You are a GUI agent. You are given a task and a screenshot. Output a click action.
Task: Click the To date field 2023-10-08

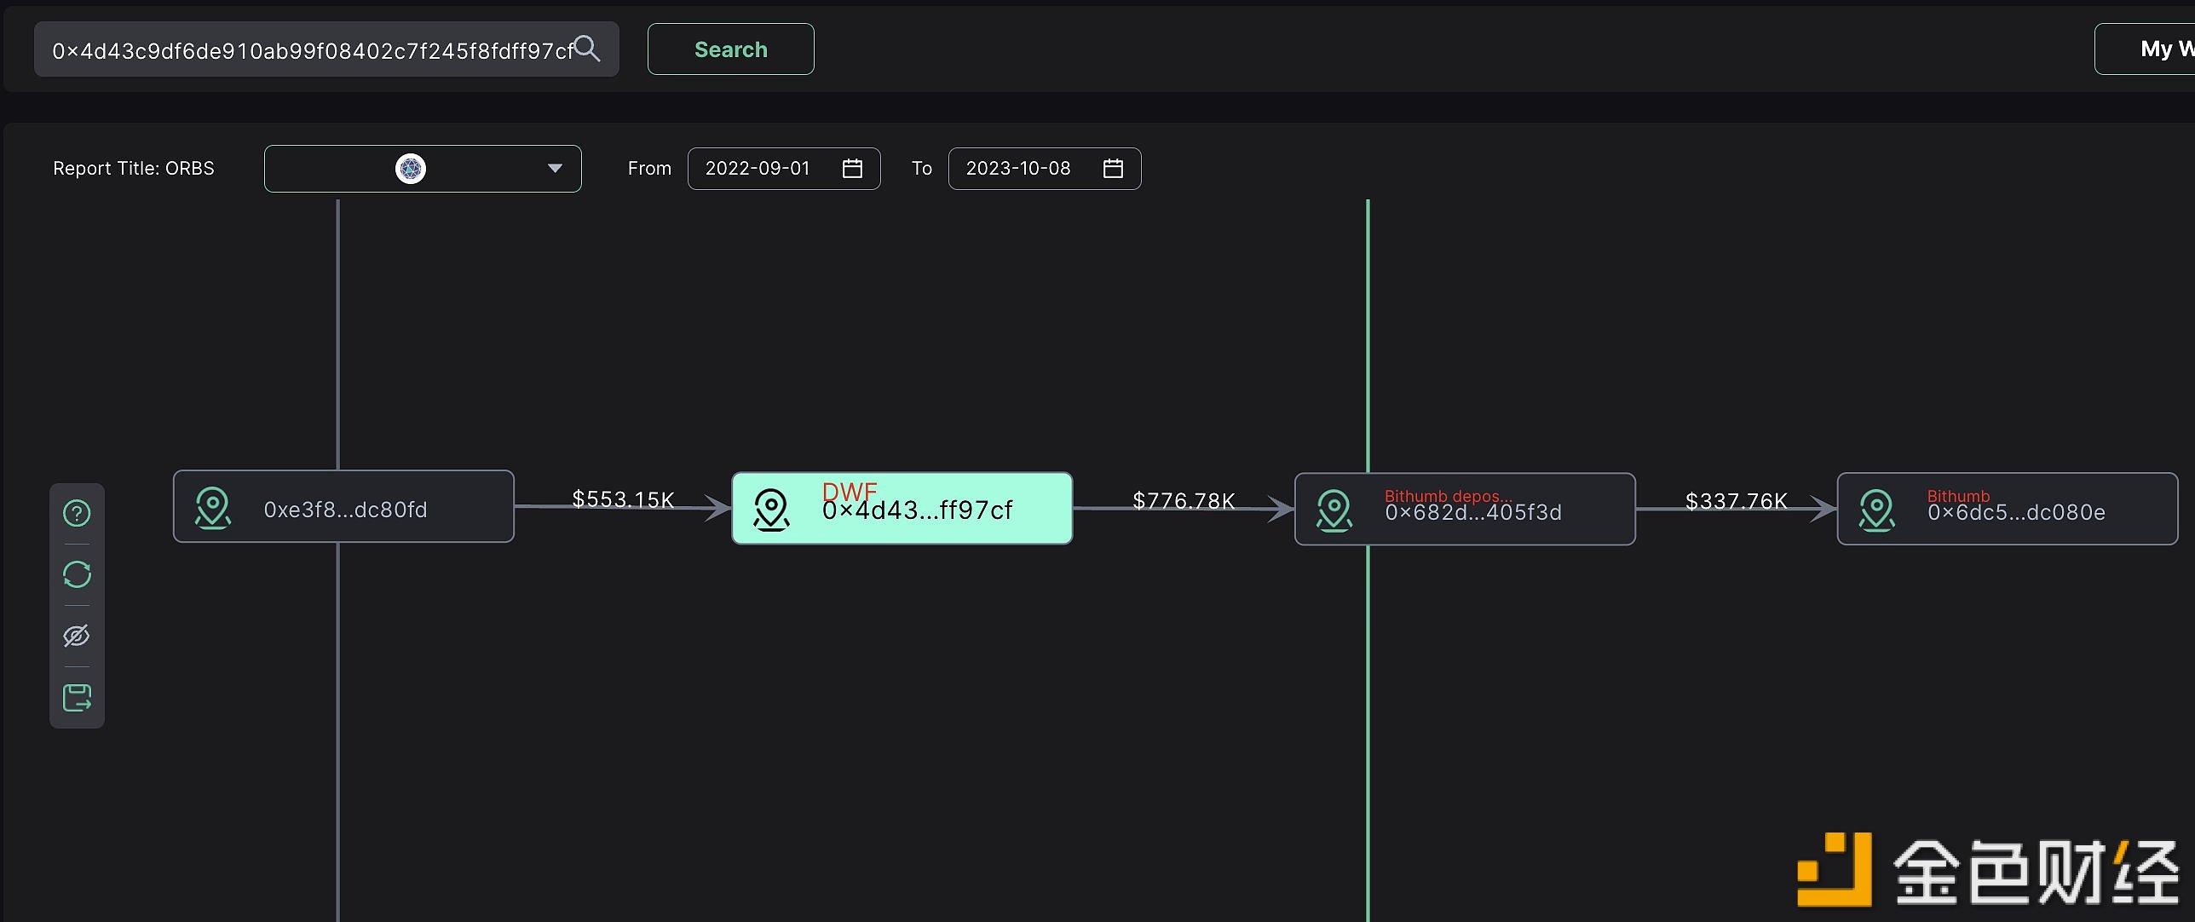[1045, 169]
